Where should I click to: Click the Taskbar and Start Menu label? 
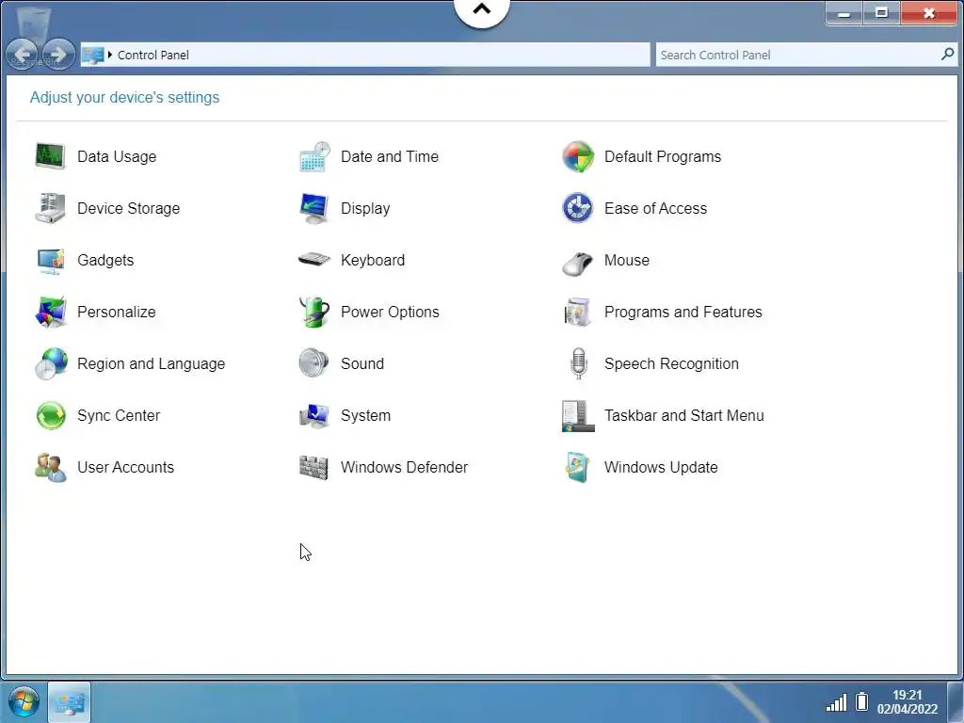684,415
